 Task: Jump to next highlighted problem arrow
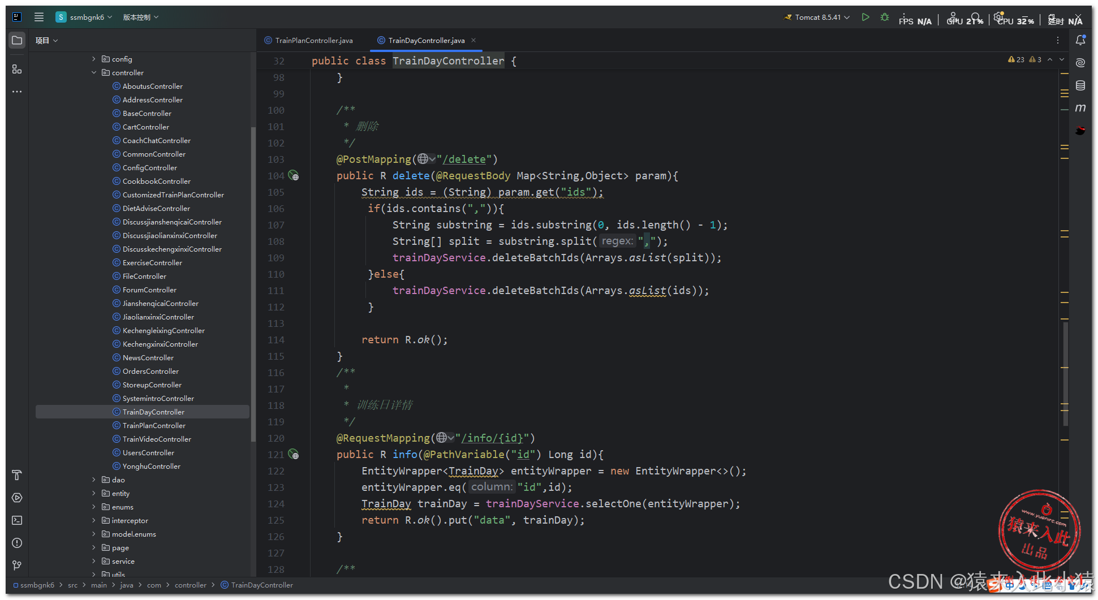1062,59
